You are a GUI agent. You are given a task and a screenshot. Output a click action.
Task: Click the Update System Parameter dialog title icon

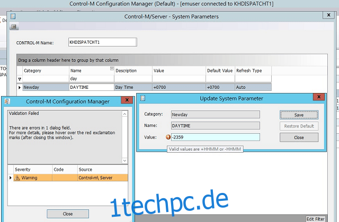[x=142, y=98]
